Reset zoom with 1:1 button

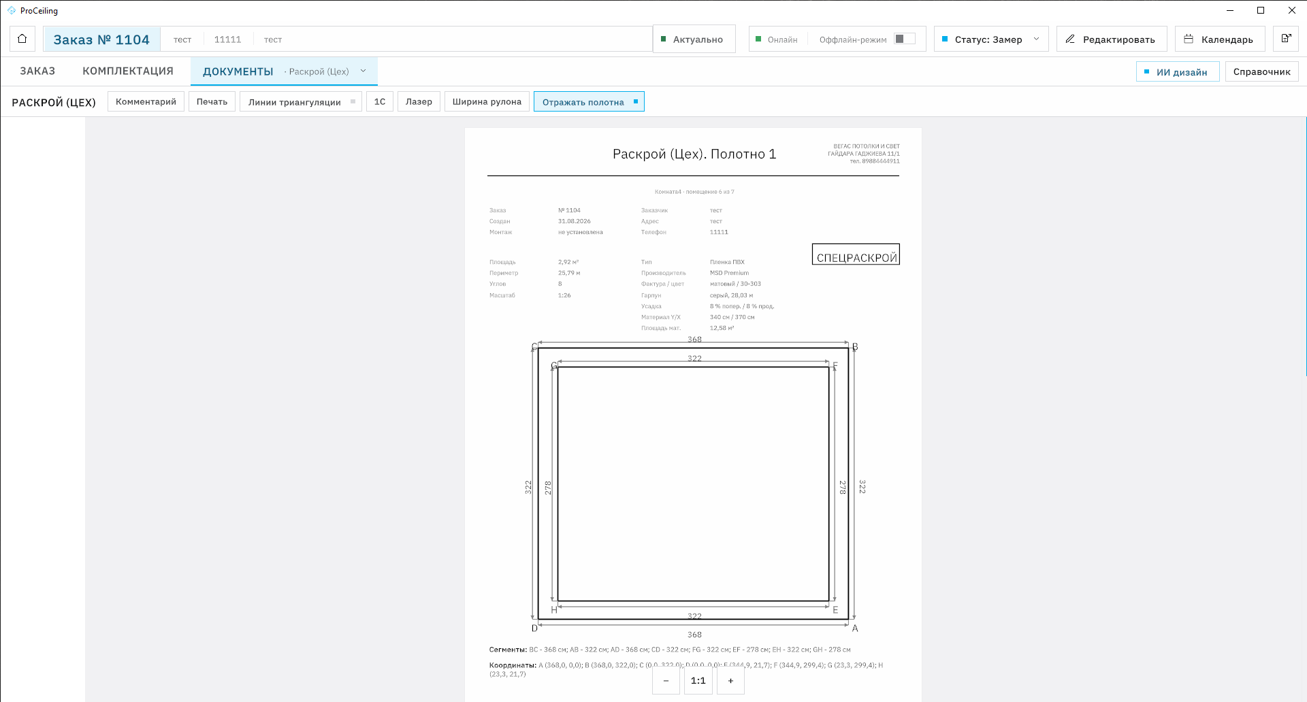pyautogui.click(x=698, y=680)
